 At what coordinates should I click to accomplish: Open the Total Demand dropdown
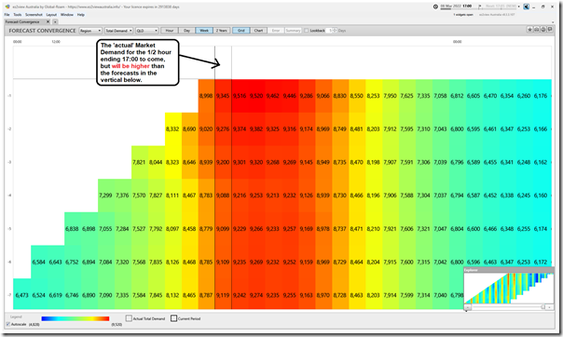point(119,31)
